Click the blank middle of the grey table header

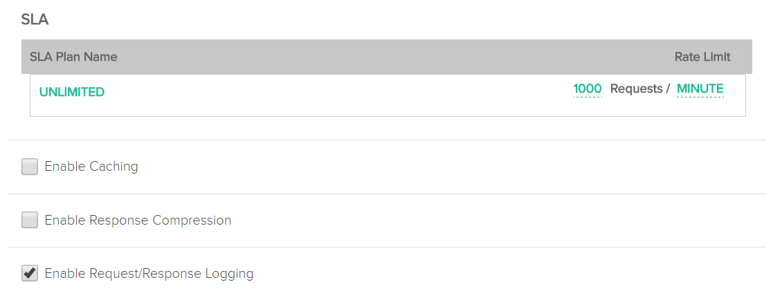pyautogui.click(x=388, y=57)
